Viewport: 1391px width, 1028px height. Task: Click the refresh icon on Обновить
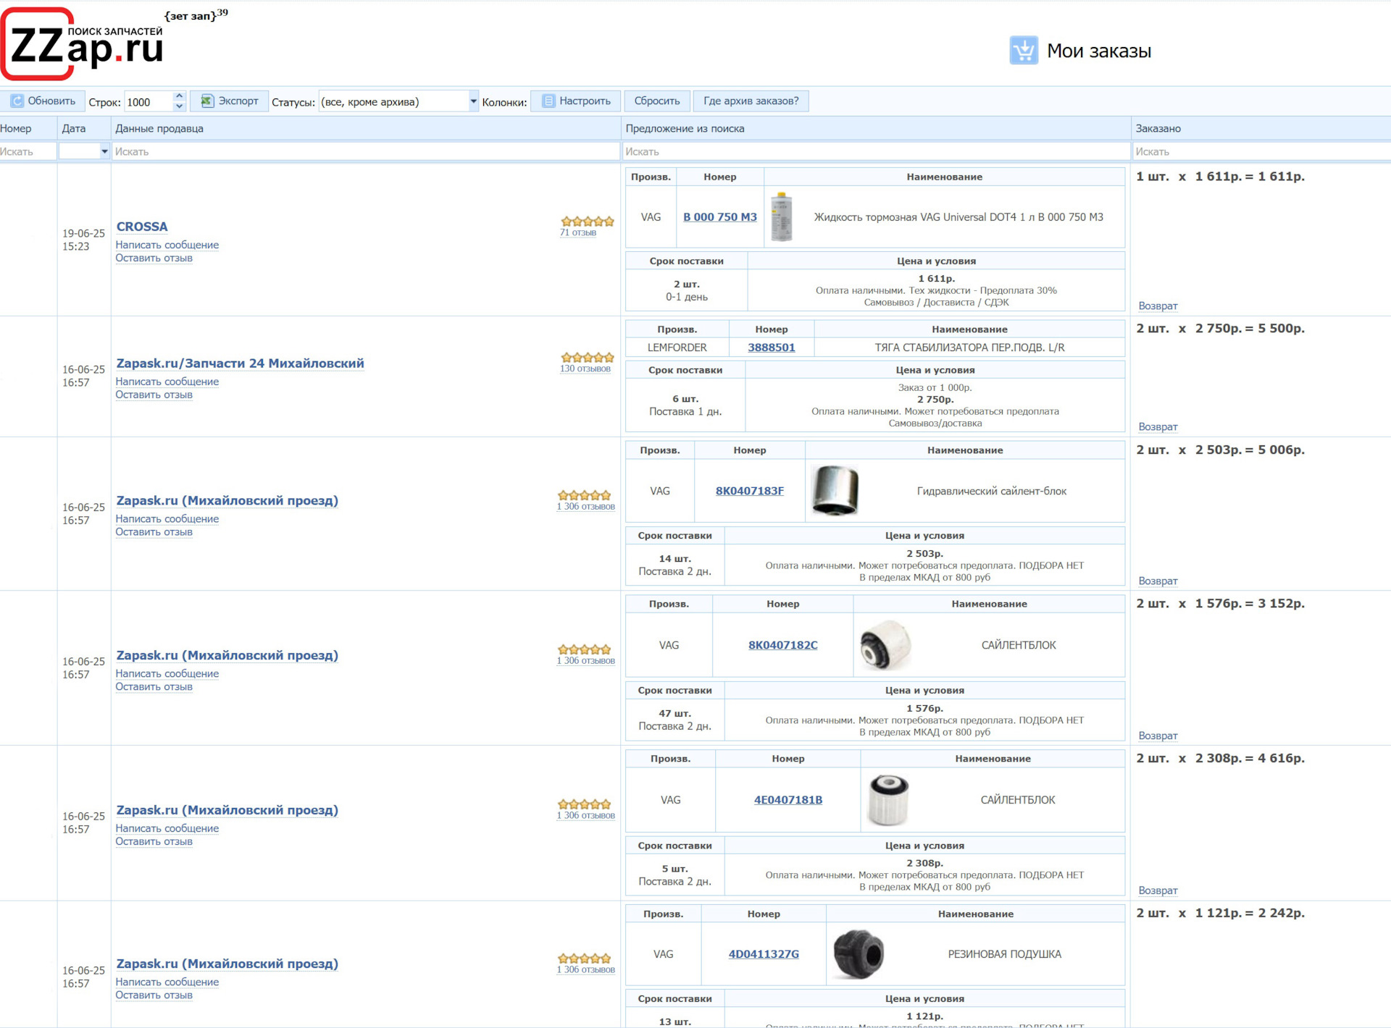coord(17,101)
